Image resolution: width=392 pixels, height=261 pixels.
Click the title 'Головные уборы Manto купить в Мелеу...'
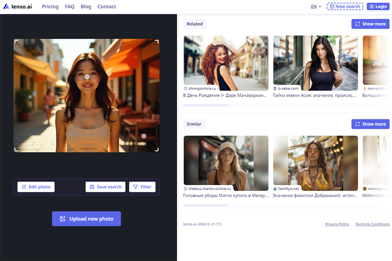(226, 196)
